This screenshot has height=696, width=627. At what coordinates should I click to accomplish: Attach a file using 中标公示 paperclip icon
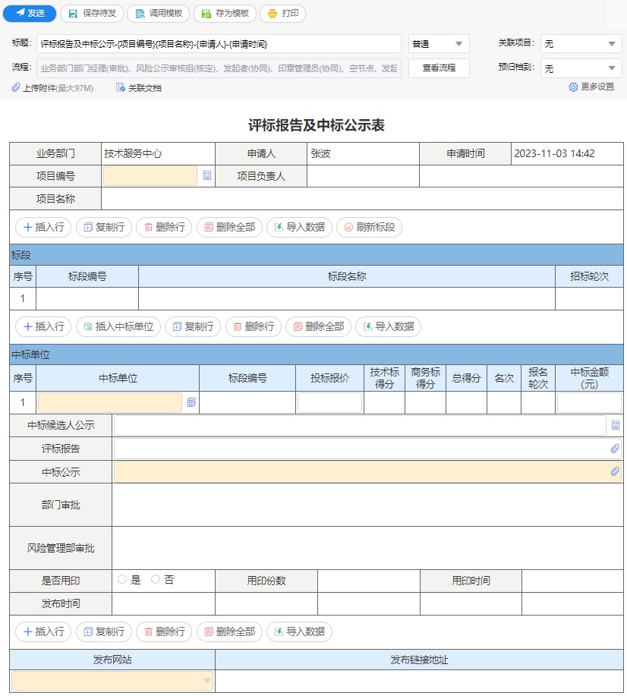615,471
